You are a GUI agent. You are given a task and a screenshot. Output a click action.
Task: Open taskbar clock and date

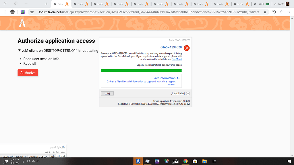pyautogui.click(x=15, y=161)
